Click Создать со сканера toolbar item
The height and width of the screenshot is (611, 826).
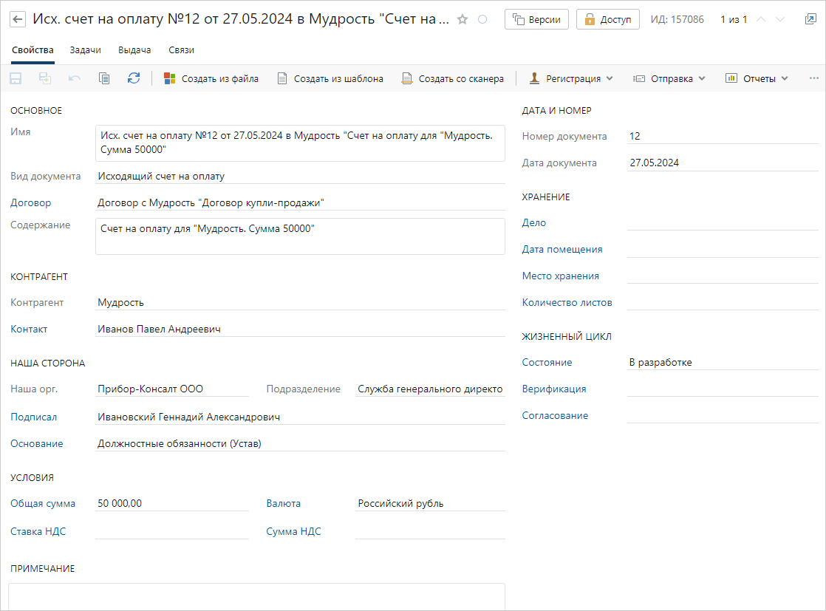(x=453, y=78)
